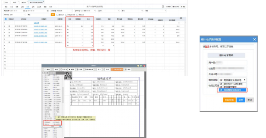Image resolution: width=266 pixels, height=138 pixels.
Task: Toggle 颜色 checkbox in designer column list
Action: (x=44, y=133)
